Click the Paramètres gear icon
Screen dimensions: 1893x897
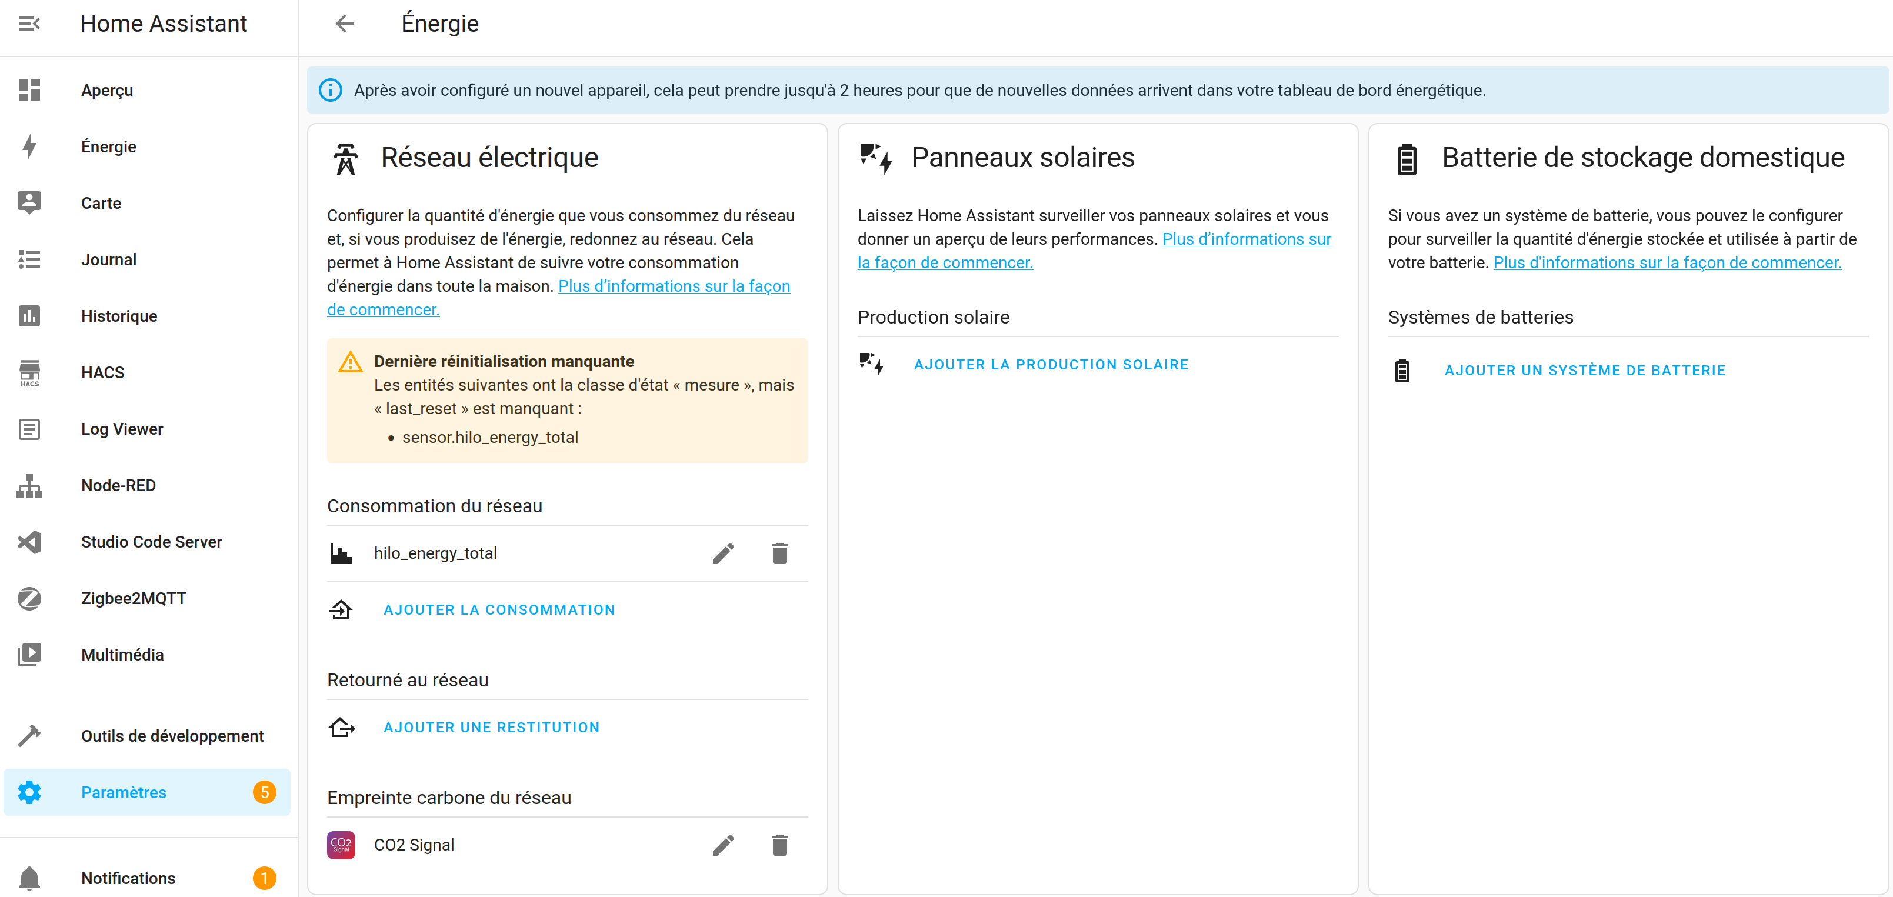click(x=29, y=792)
